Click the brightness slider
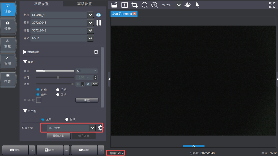This screenshot has width=278, height=156. pyautogui.click(x=55, y=71)
